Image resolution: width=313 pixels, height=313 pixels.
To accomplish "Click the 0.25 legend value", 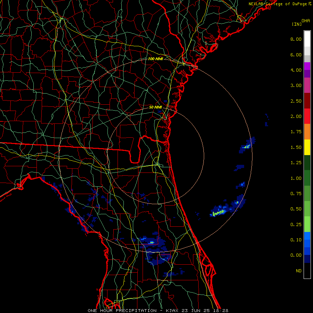I will coord(296,225).
